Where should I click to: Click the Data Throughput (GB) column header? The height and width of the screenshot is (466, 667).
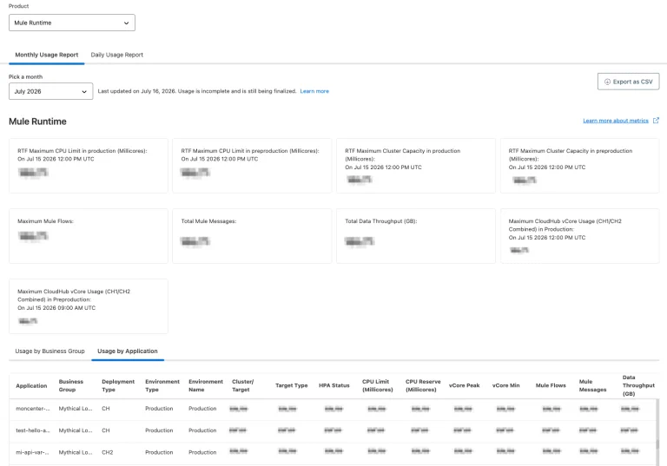click(638, 385)
